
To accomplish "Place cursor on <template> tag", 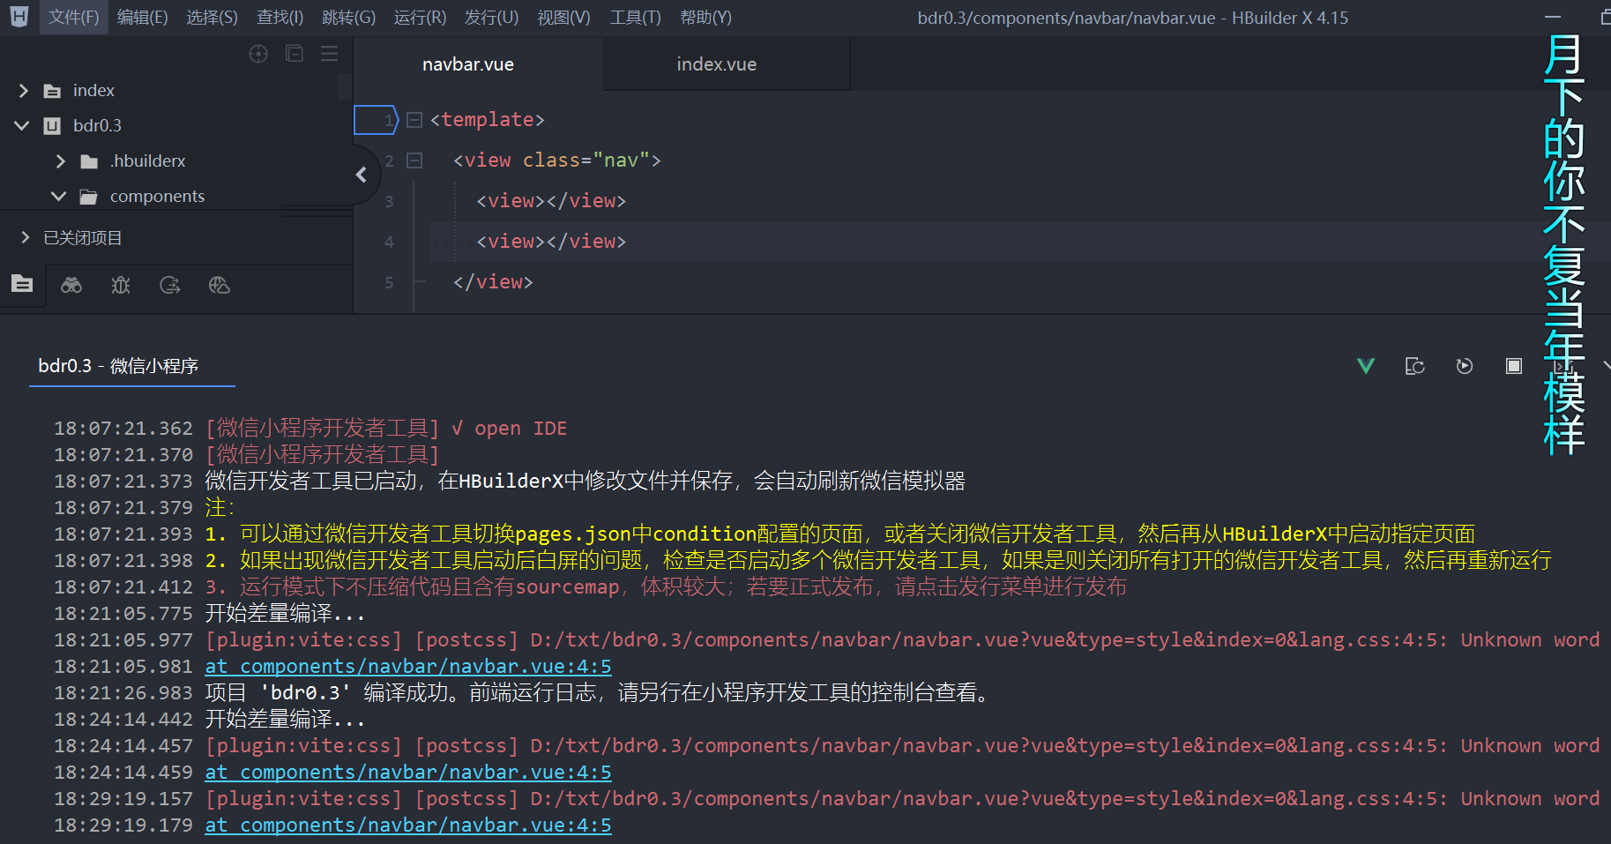I will [x=488, y=119].
